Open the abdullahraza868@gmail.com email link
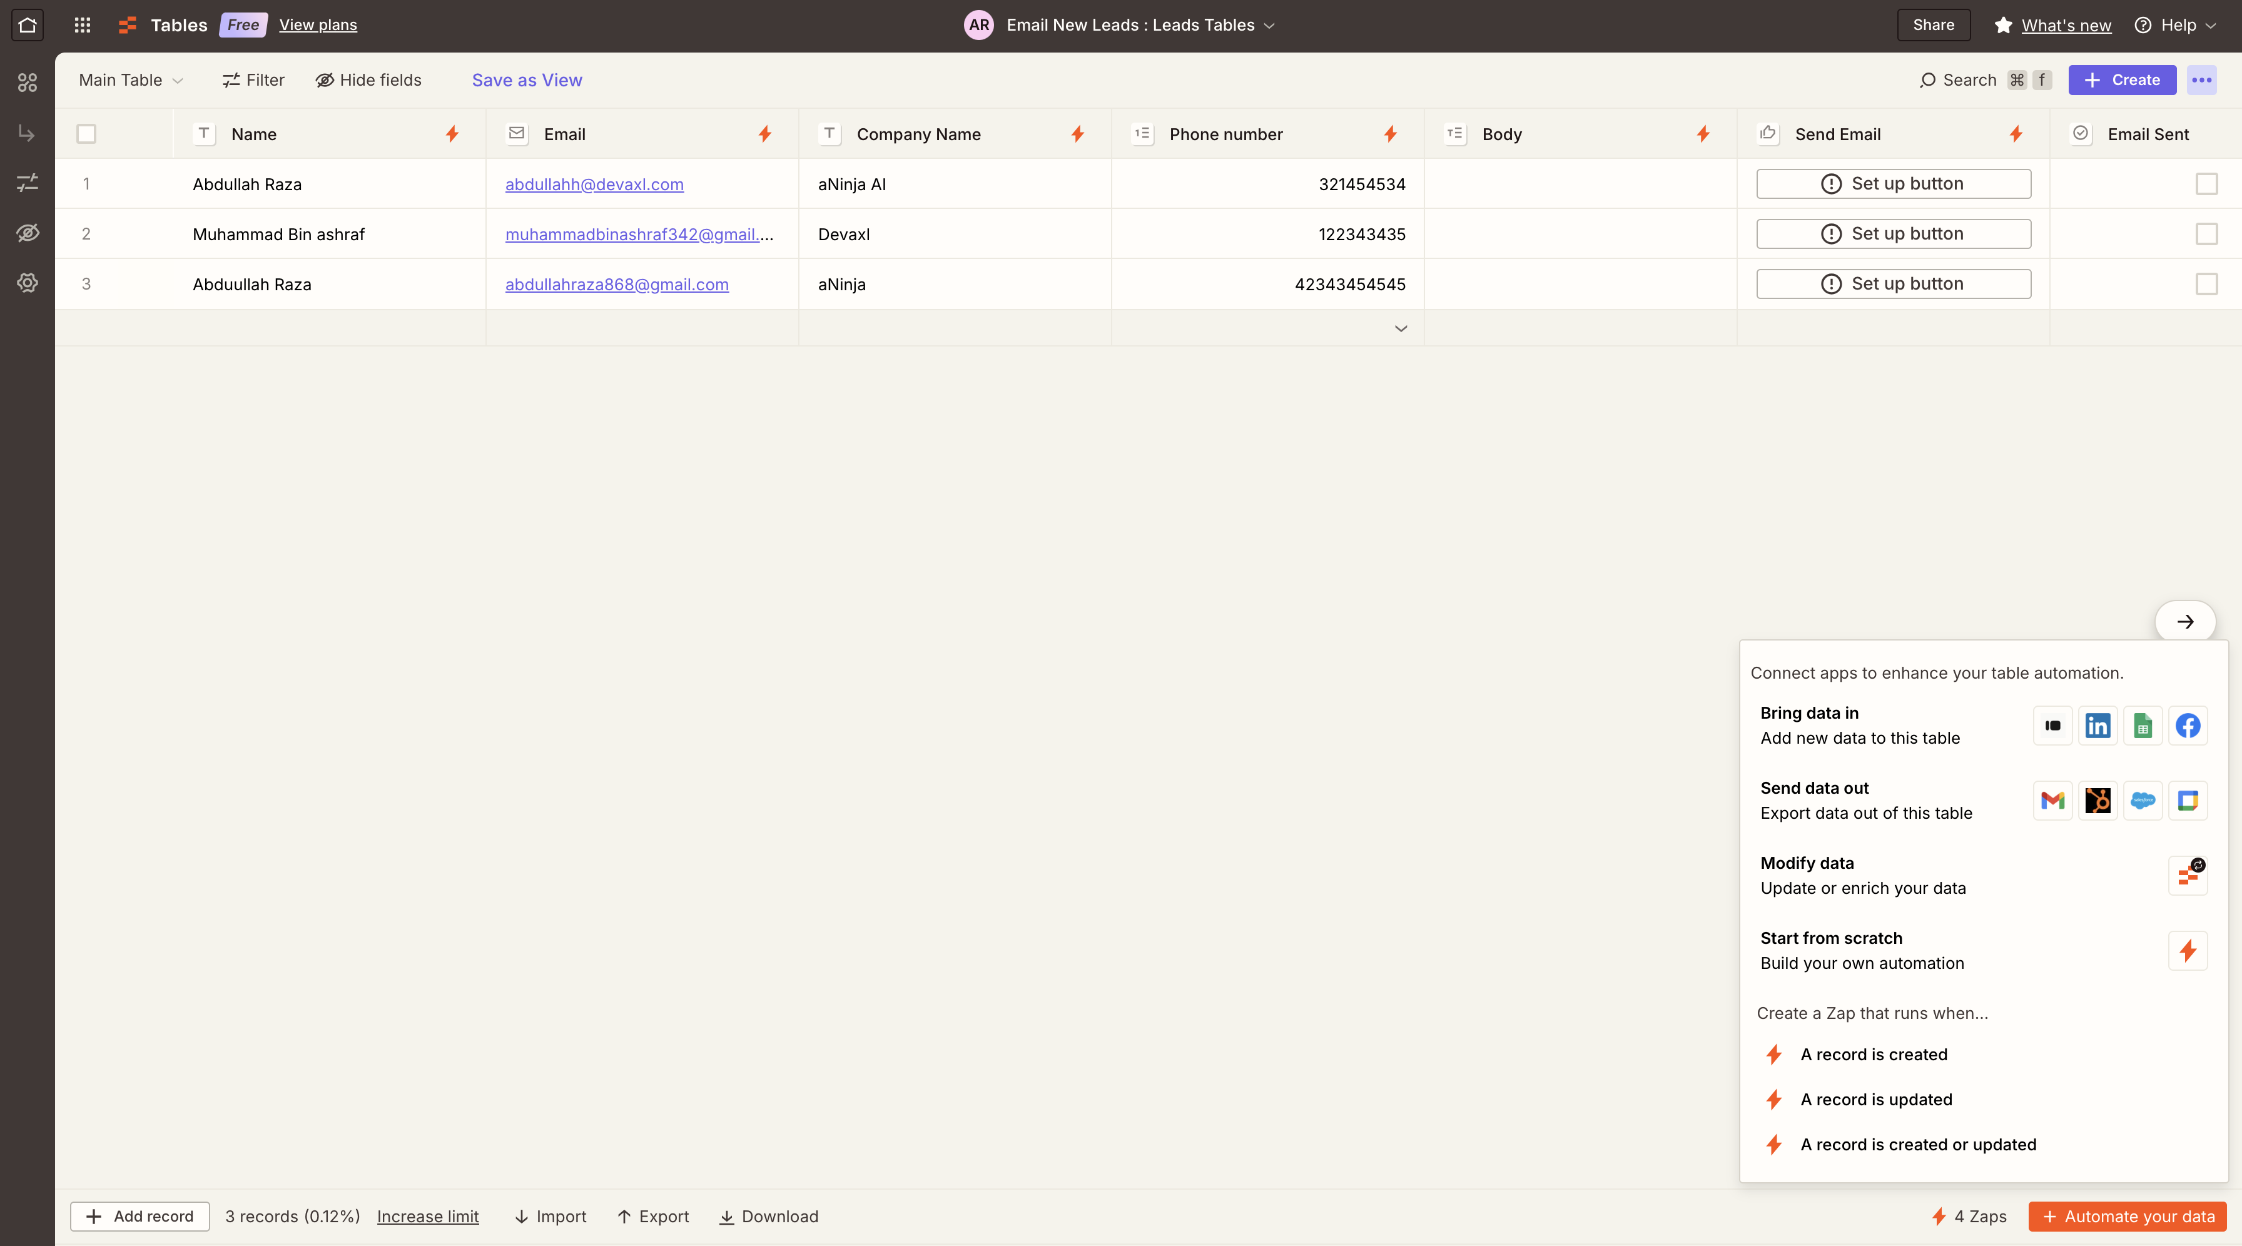Image resolution: width=2242 pixels, height=1246 pixels. click(616, 285)
